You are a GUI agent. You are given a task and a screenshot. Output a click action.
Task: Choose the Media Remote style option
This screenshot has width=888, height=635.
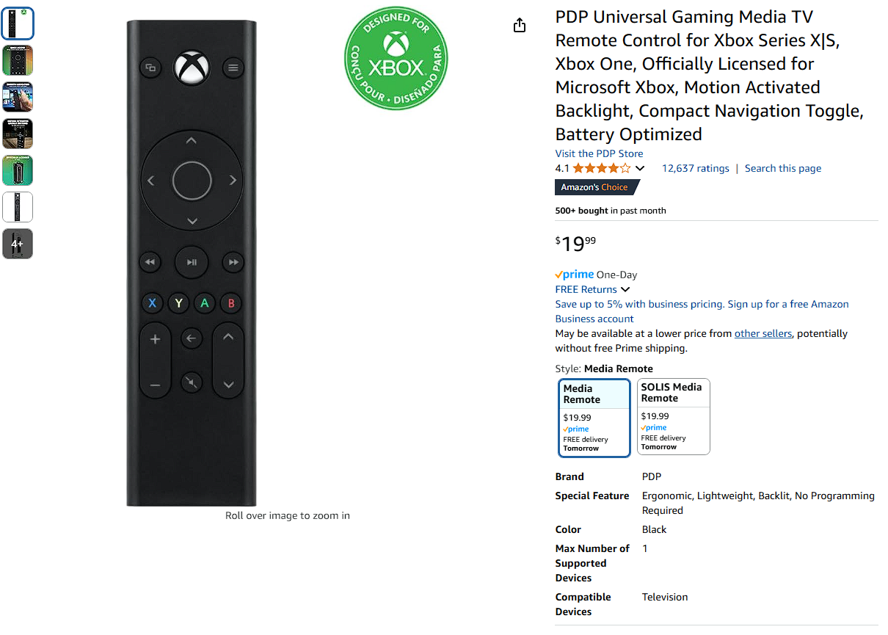pos(594,418)
